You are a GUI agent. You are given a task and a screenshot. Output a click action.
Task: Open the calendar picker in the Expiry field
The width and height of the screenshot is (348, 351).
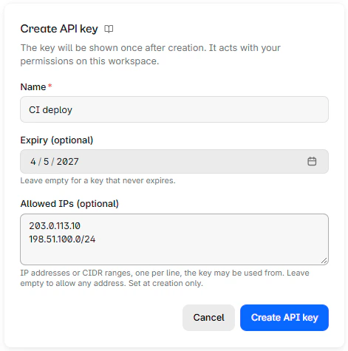pyautogui.click(x=312, y=161)
